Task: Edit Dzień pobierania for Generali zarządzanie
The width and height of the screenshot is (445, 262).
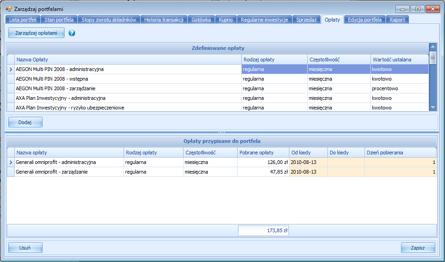Action: (401, 172)
